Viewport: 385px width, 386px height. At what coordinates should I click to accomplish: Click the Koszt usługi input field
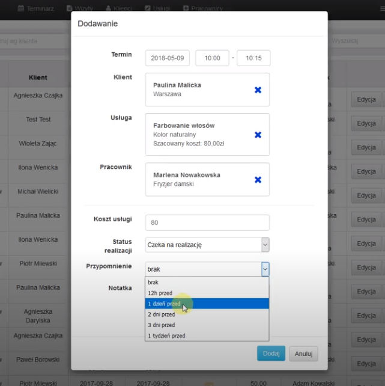point(207,222)
